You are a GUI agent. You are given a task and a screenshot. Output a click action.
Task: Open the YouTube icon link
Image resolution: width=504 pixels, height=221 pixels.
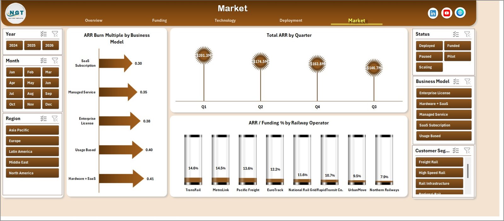[x=447, y=13]
